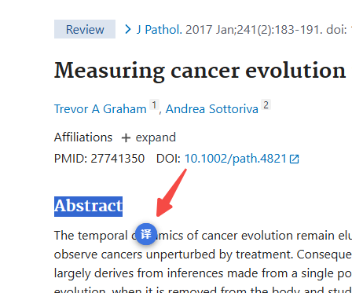
Task: Follow the DOI link 10.1002/path.4821
Action: (236, 159)
